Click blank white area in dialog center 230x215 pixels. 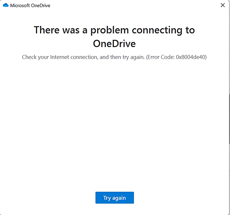(x=114, y=122)
